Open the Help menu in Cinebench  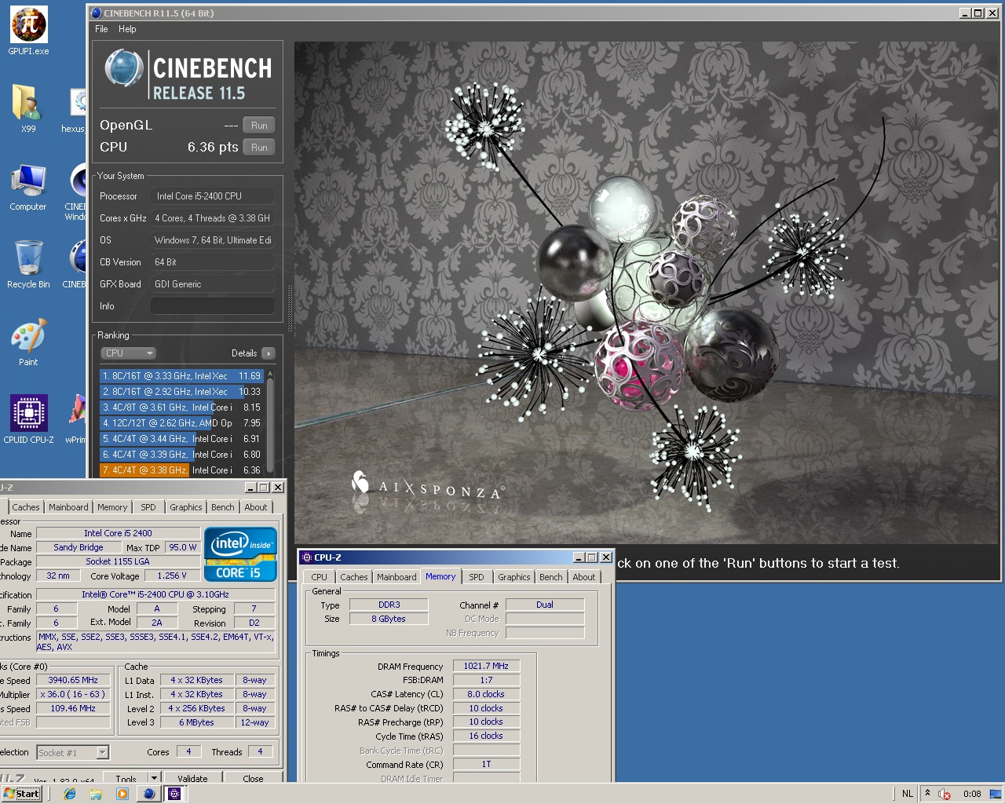click(x=127, y=29)
